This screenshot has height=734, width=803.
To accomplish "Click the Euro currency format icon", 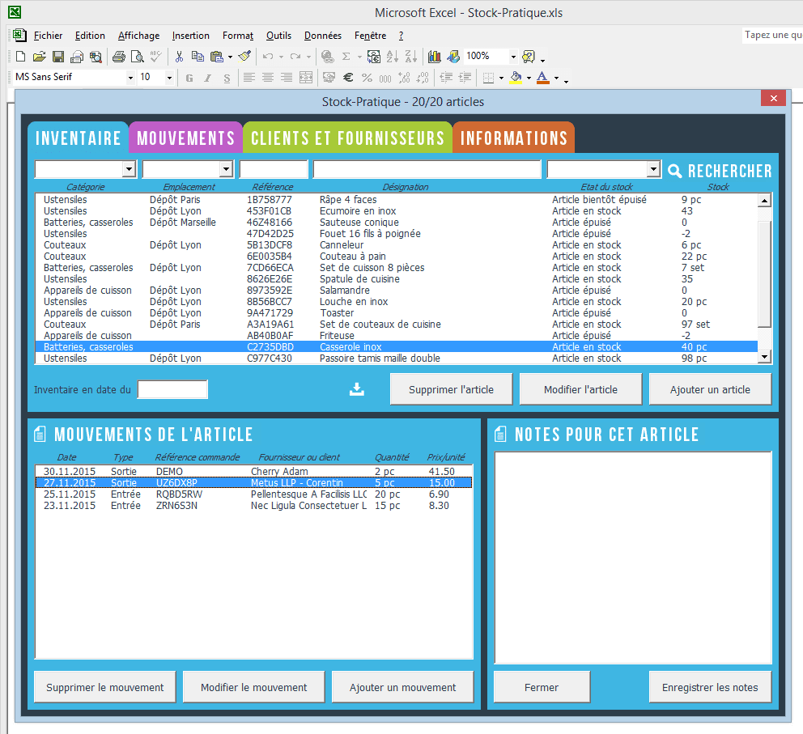I will click(348, 78).
